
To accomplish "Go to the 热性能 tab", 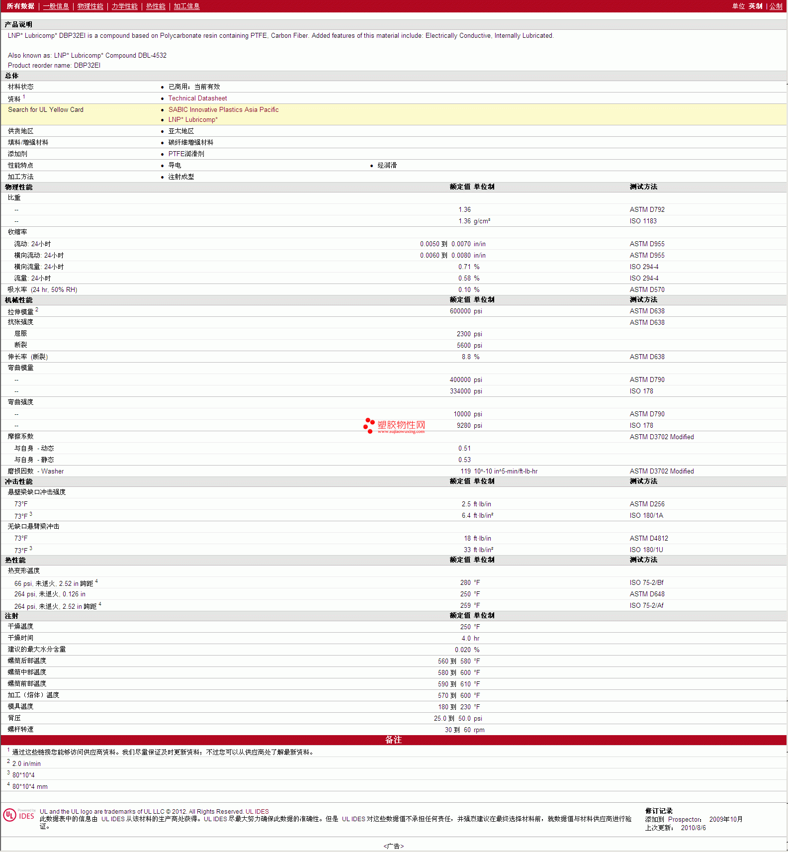I will click(156, 6).
